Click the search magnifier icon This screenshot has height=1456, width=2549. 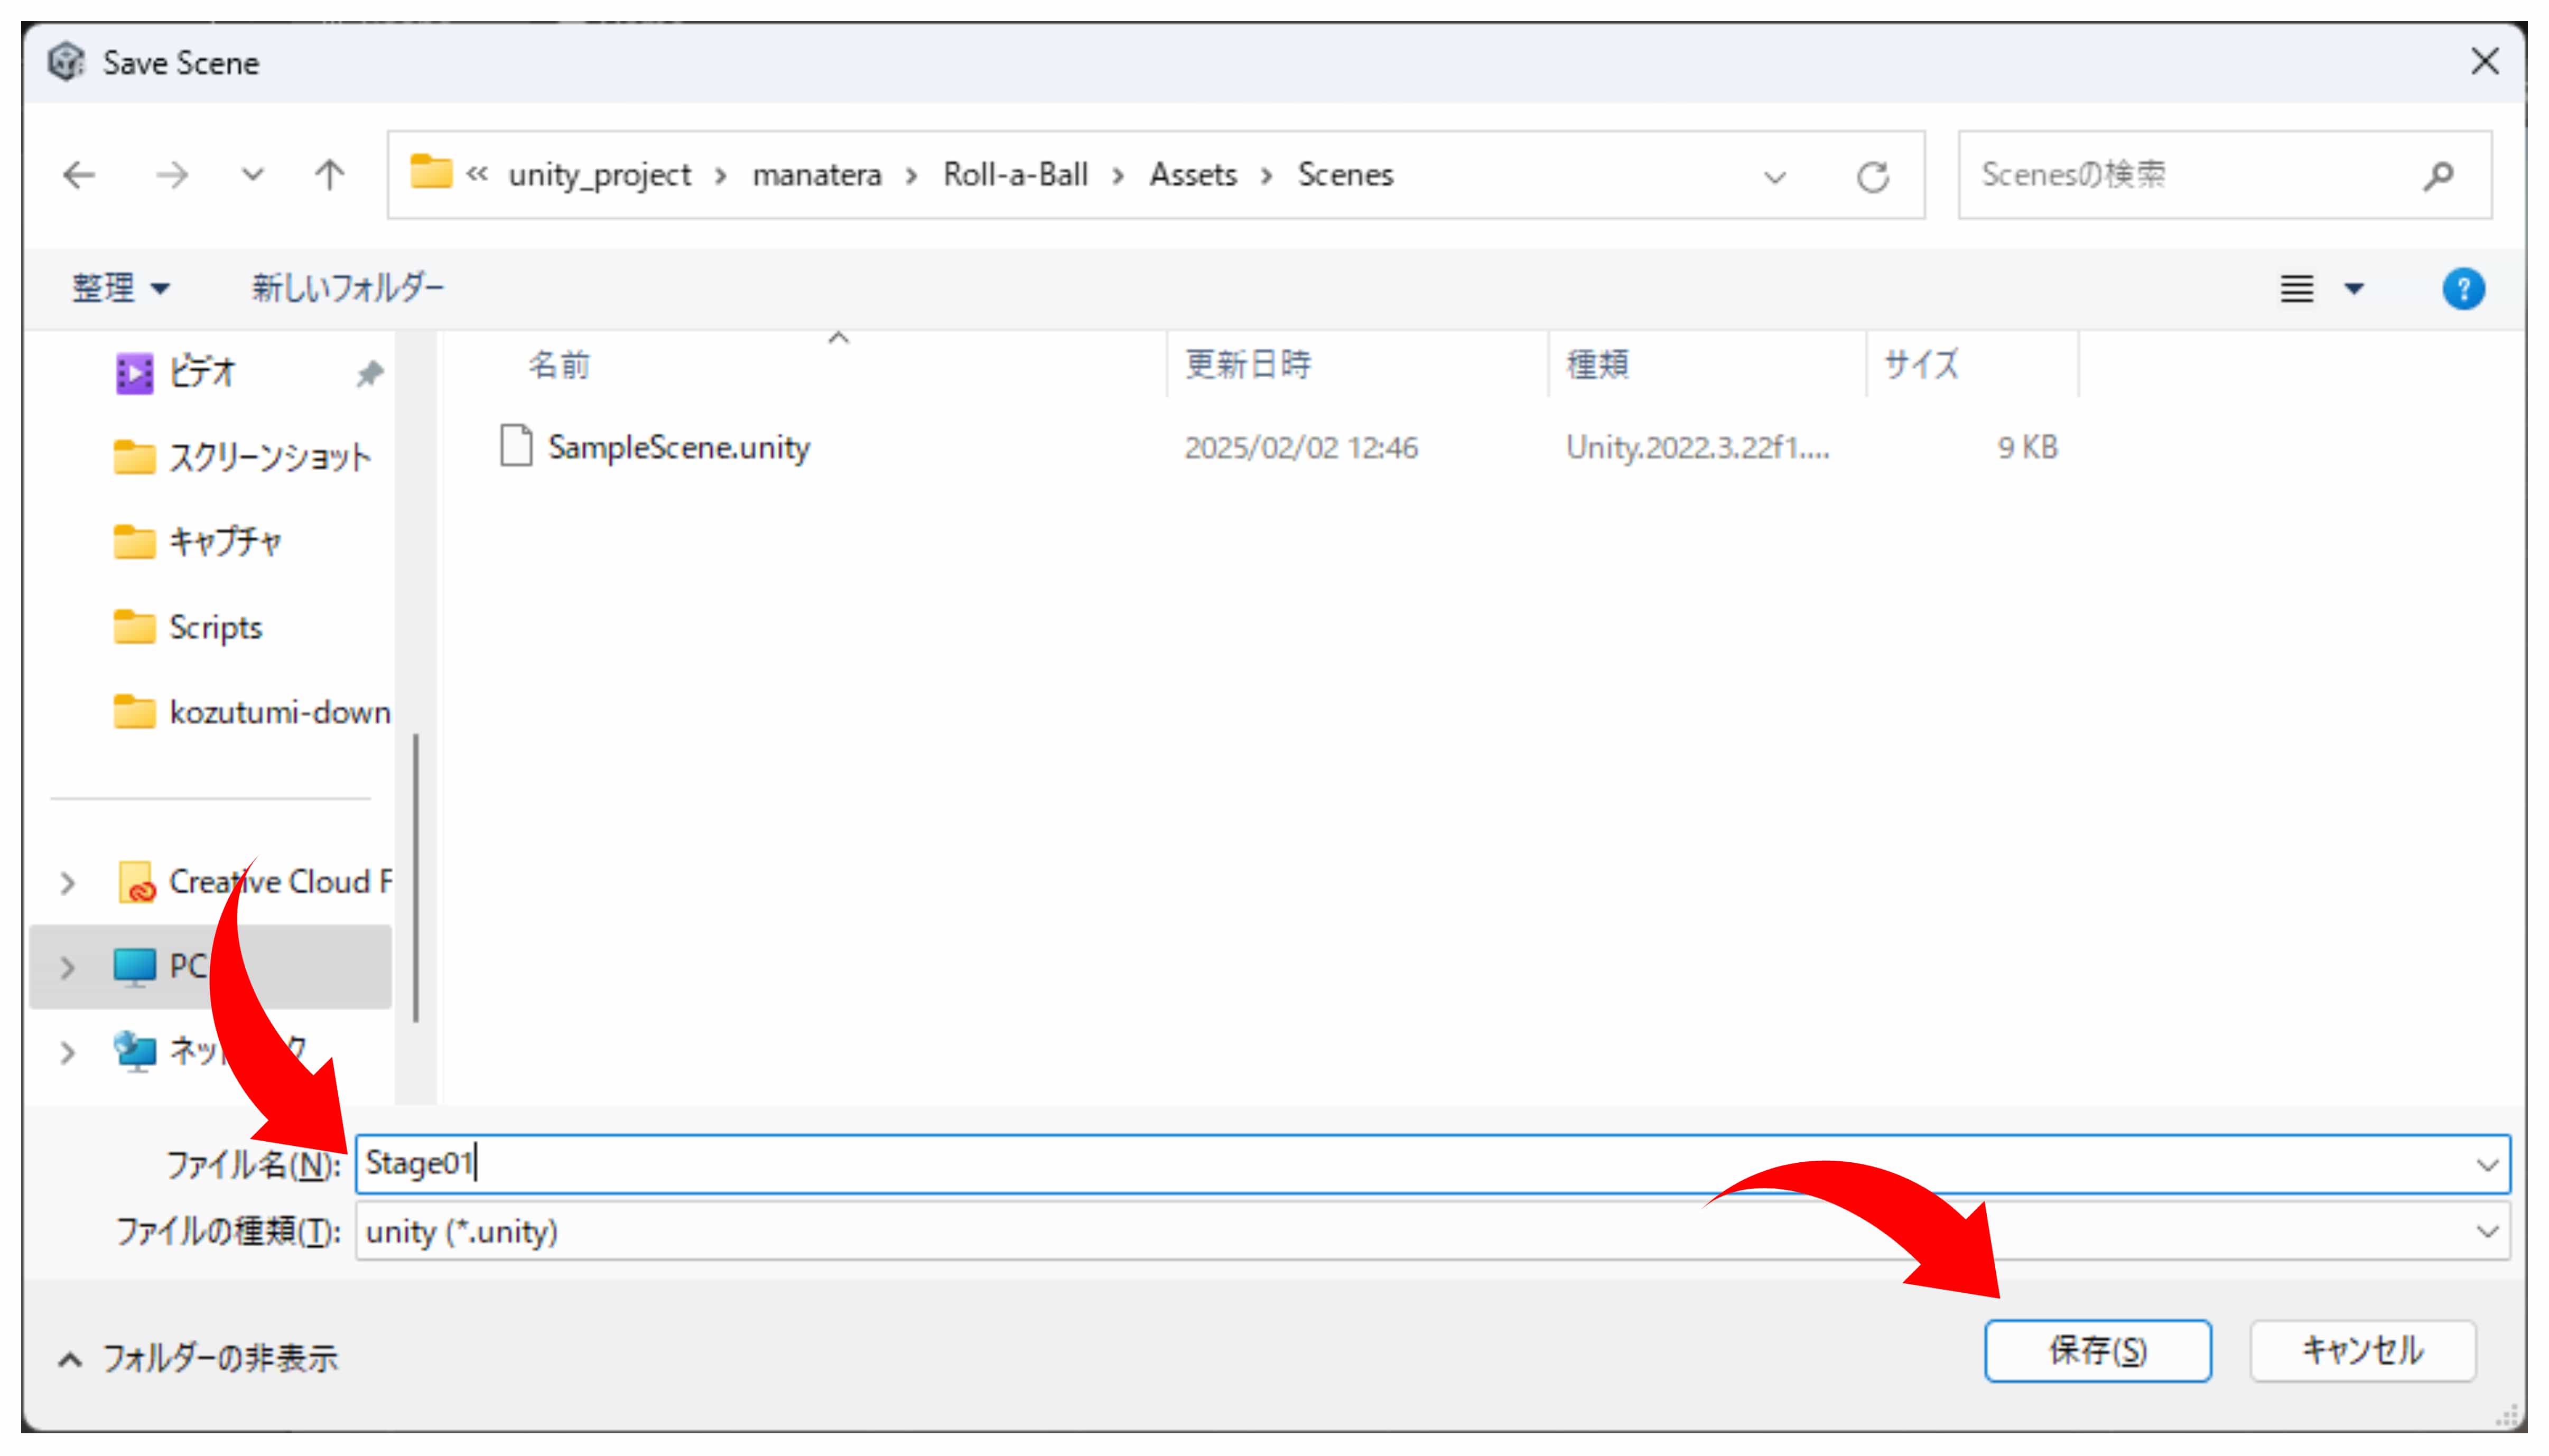pos(2439,176)
